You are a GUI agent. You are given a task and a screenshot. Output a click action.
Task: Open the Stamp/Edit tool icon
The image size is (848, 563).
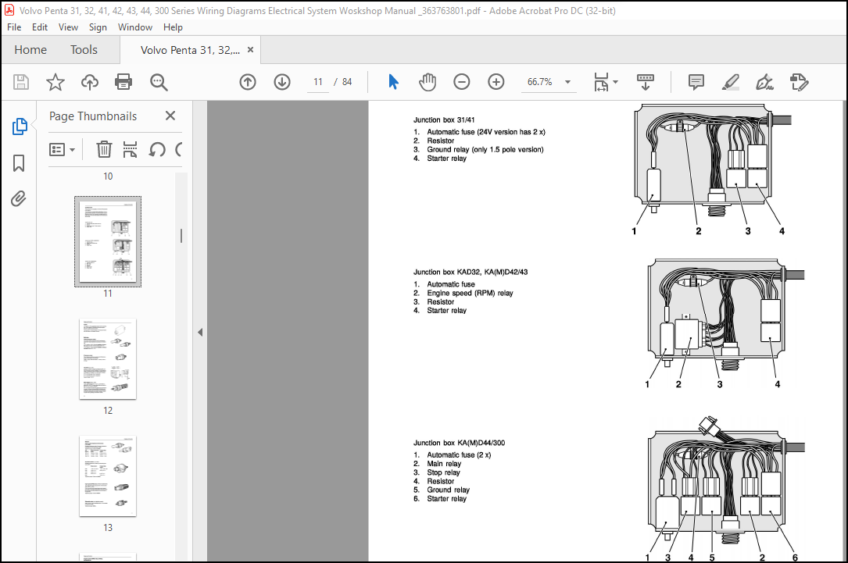pos(800,82)
